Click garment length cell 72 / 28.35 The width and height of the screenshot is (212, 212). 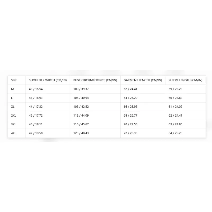pyautogui.click(x=130, y=133)
